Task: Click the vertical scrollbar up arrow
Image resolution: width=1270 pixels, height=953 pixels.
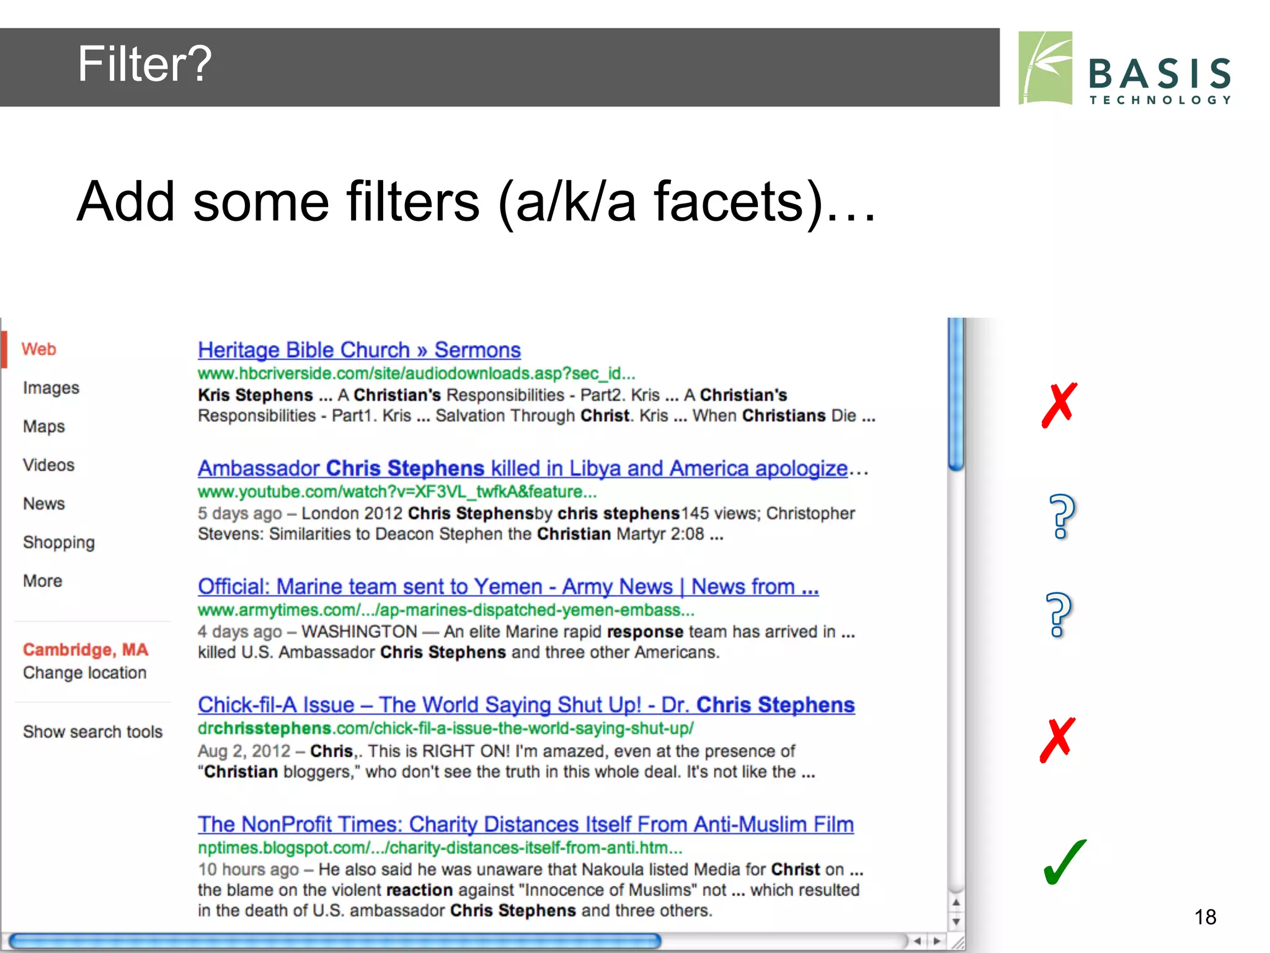Action: [956, 903]
